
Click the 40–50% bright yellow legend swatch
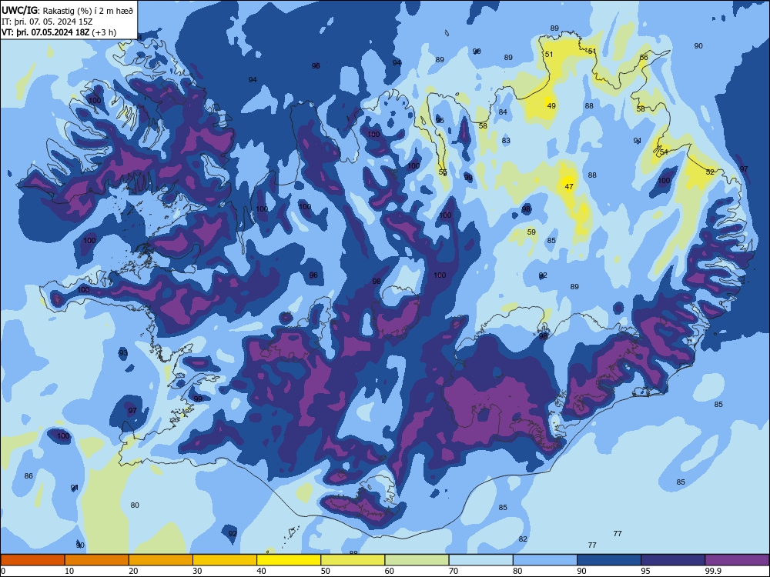[x=289, y=560]
